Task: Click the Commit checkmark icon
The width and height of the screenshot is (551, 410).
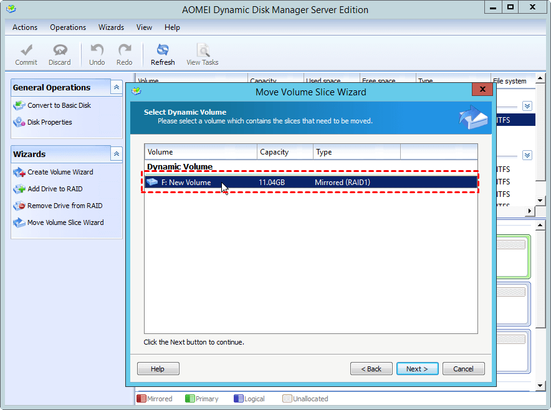Action: (26, 50)
